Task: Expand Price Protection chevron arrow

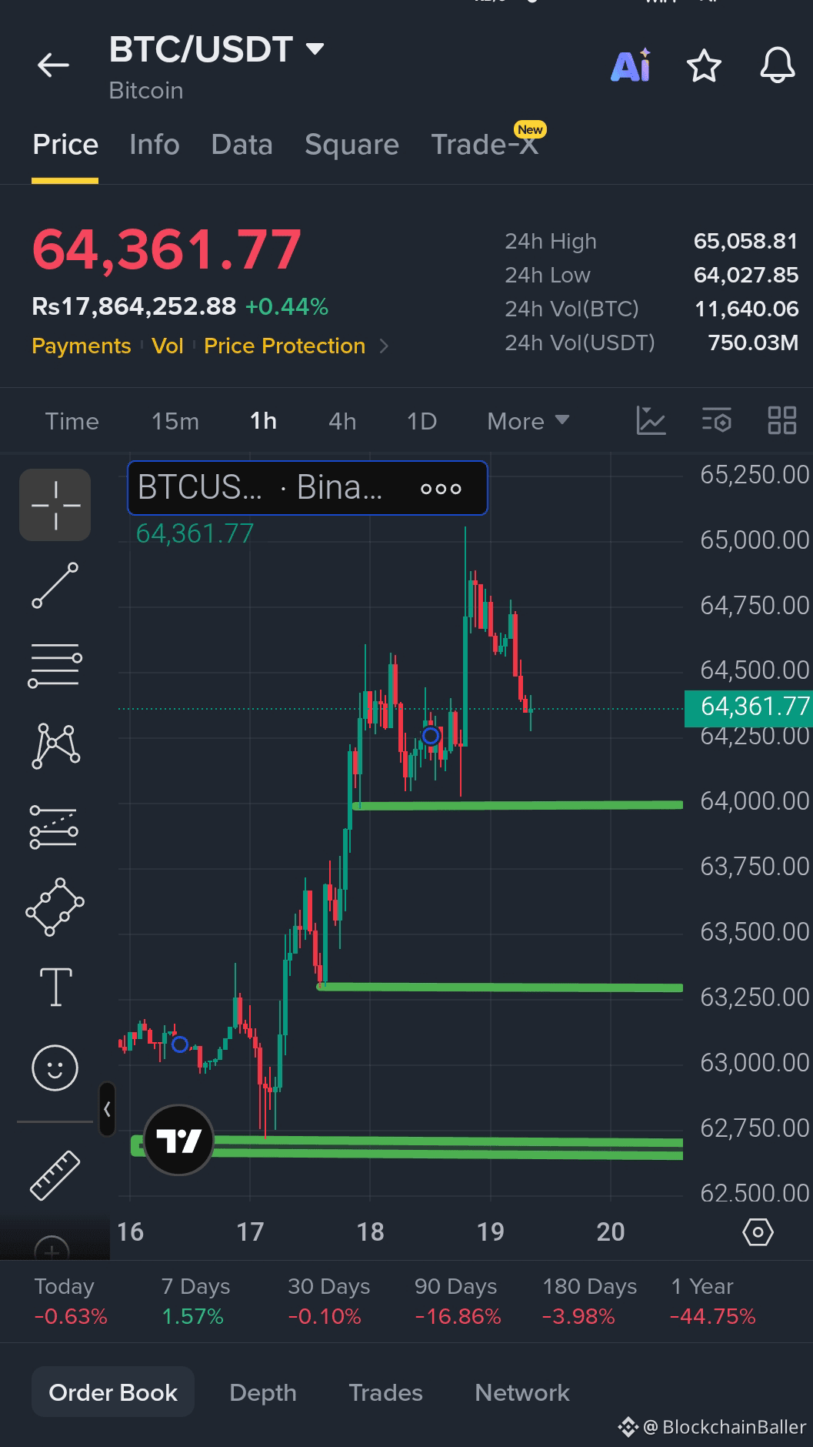Action: (384, 346)
